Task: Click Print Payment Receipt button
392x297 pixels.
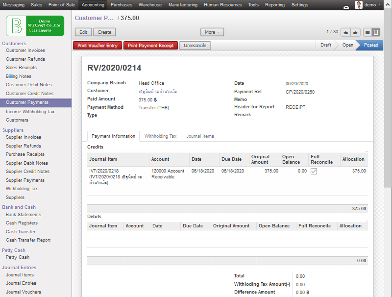Action: (x=150, y=46)
